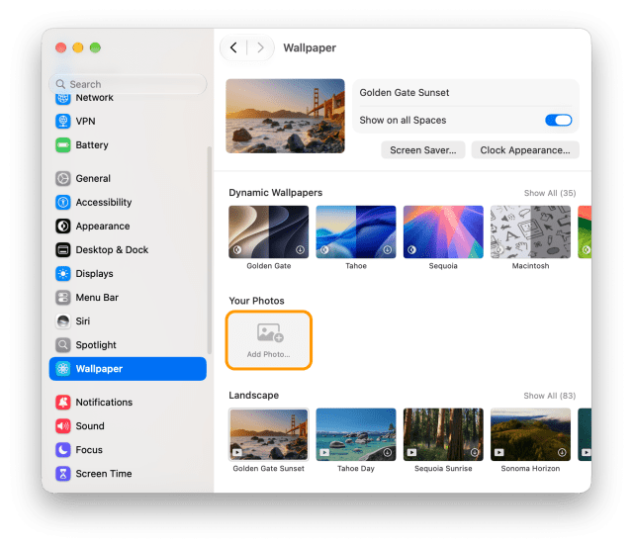Click download icon on Sonoma Horizon

[562, 452]
